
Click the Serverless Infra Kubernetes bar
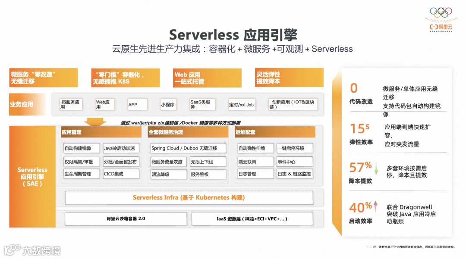pyautogui.click(x=189, y=197)
